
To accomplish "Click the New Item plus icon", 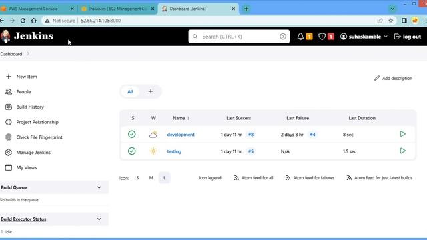I will pos(9,77).
